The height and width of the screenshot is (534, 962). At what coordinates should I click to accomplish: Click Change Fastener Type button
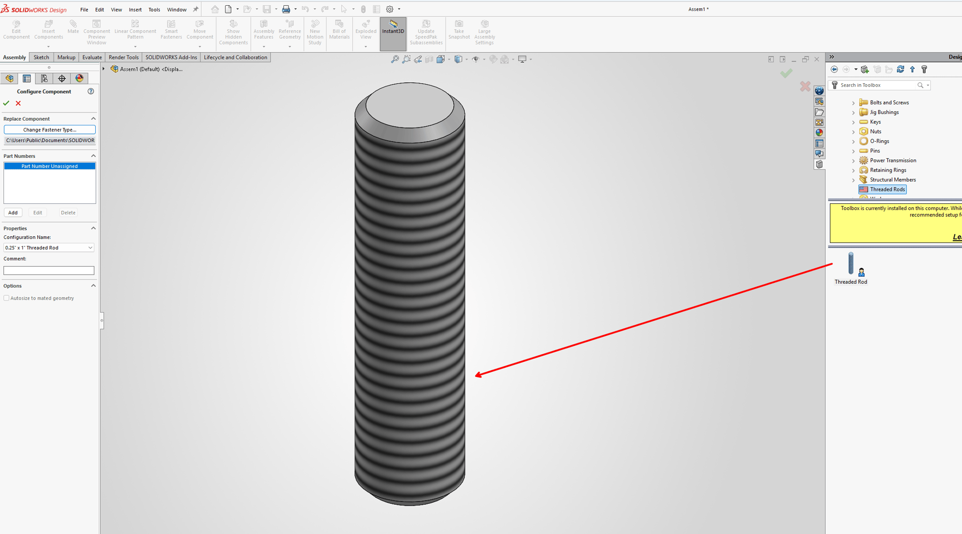[x=50, y=130]
